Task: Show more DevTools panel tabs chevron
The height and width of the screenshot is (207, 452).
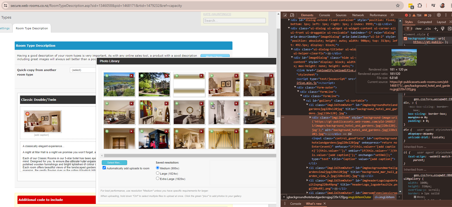Action: (x=392, y=15)
